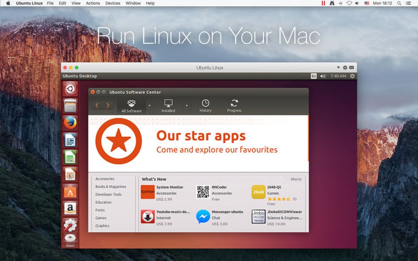Select the Accessories category
The image size is (418, 261).
tap(105, 179)
